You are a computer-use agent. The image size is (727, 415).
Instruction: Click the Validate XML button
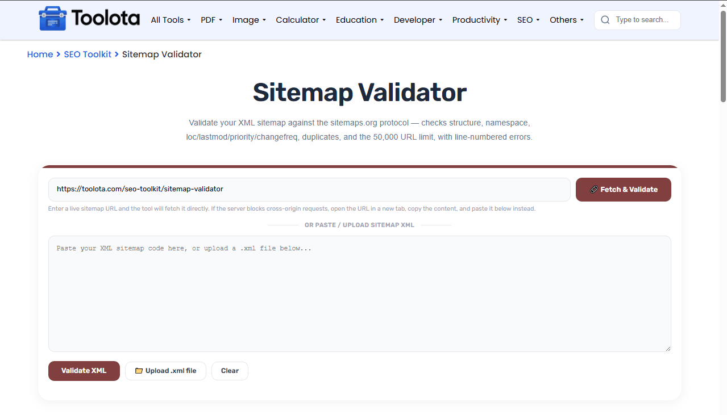84,371
